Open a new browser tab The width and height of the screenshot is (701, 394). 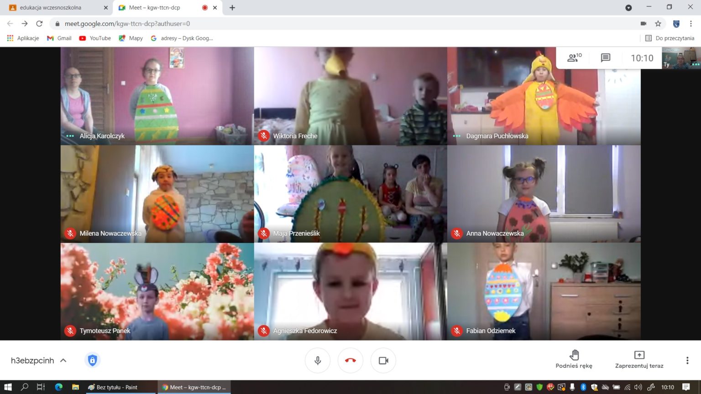232,8
